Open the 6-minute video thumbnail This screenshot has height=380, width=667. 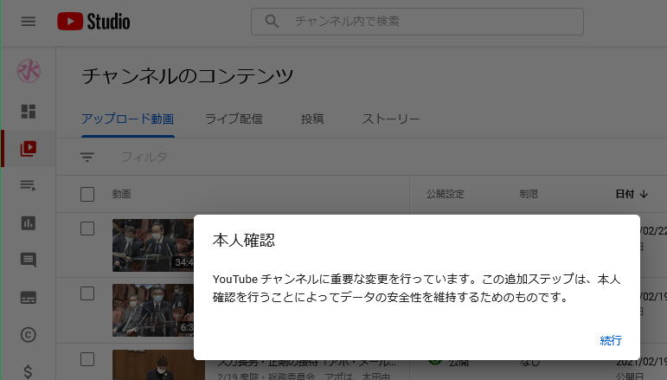pos(153,310)
